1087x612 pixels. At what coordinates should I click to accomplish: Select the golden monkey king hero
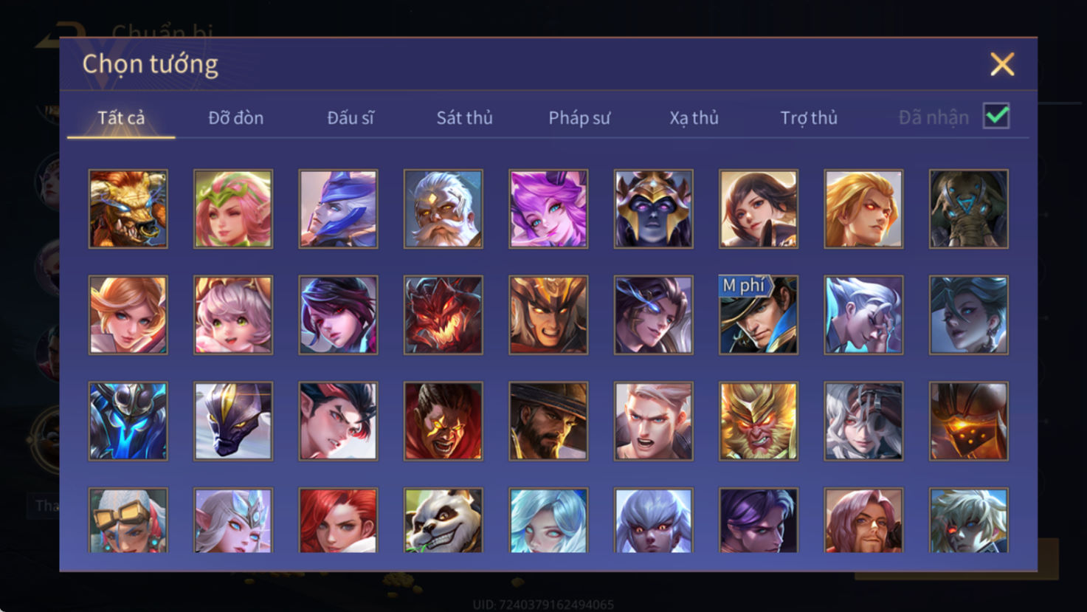pos(759,421)
